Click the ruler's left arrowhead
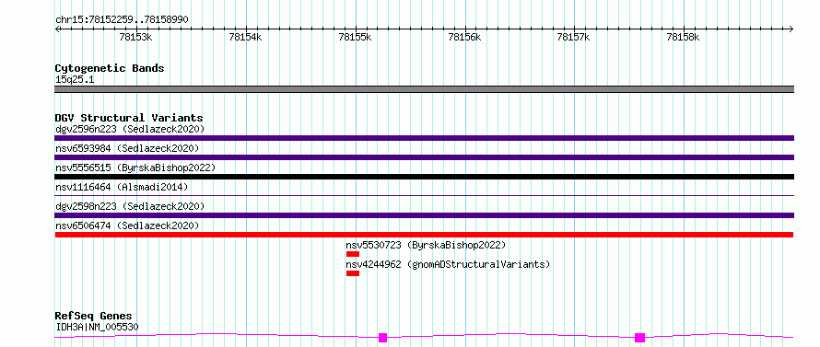The height and width of the screenshot is (347, 820). pyautogui.click(x=57, y=29)
